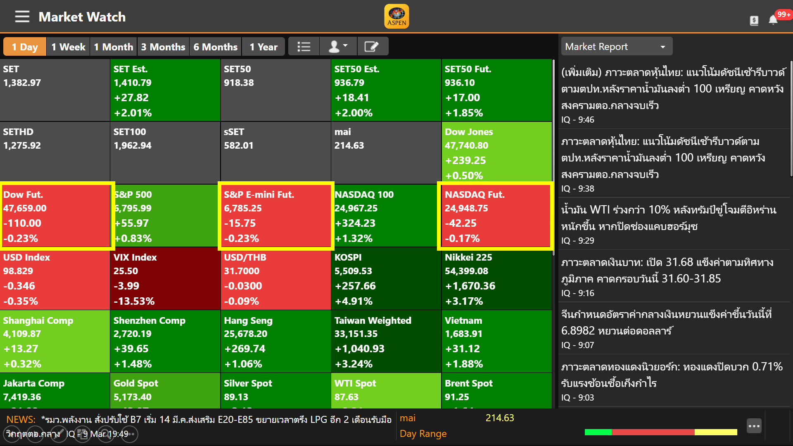
Task: Open the Dow Jones index tile
Action: point(496,153)
